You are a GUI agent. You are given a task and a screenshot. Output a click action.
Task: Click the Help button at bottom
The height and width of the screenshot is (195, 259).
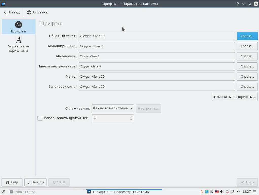[12, 182]
